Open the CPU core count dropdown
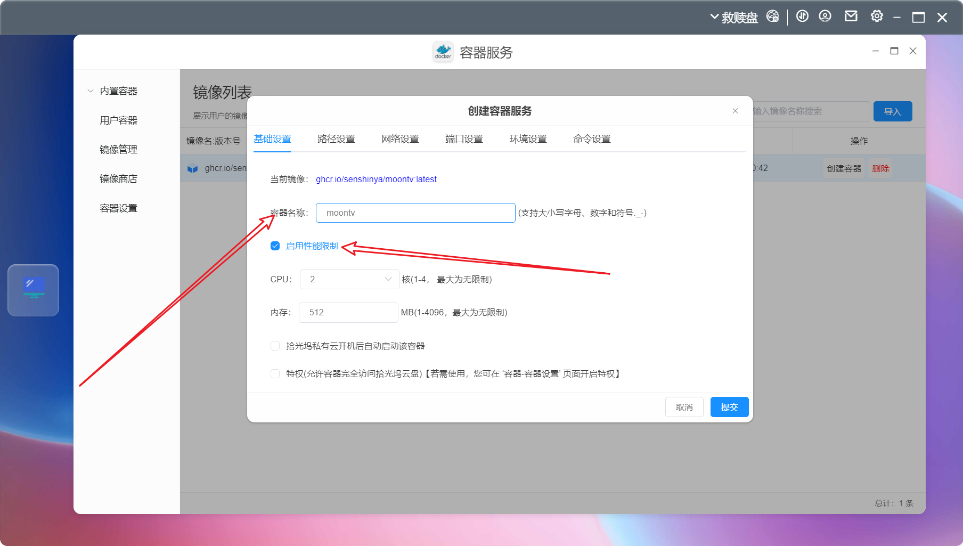 point(349,279)
